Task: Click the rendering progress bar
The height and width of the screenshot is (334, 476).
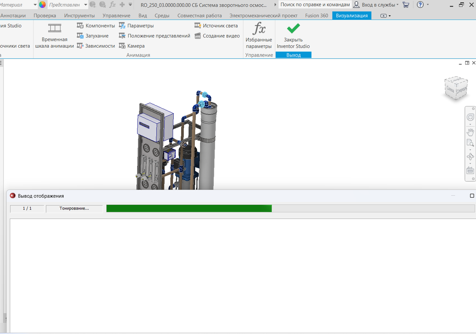Action: [290, 209]
